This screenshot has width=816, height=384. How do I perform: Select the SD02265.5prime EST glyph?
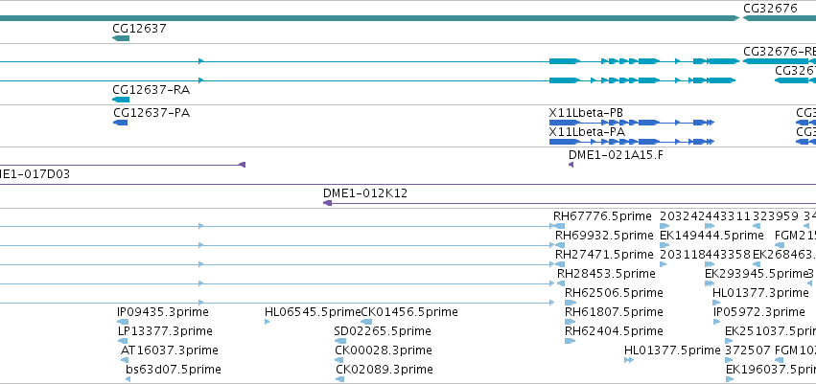tap(340, 341)
